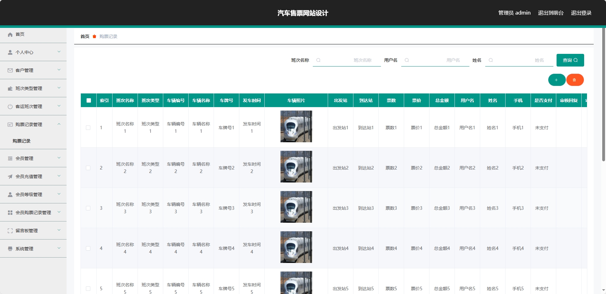The height and width of the screenshot is (294, 606).
Task: Check the checkbox for row 3
Action: click(88, 208)
